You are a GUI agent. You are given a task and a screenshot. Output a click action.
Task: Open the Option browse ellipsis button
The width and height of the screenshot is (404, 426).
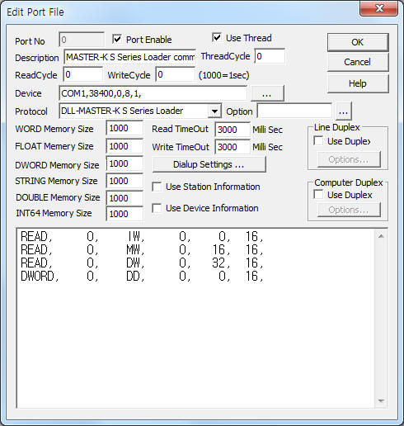(x=343, y=111)
